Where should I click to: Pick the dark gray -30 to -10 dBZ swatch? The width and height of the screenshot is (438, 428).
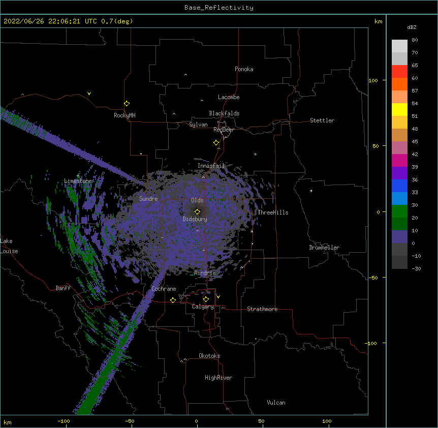tap(399, 262)
